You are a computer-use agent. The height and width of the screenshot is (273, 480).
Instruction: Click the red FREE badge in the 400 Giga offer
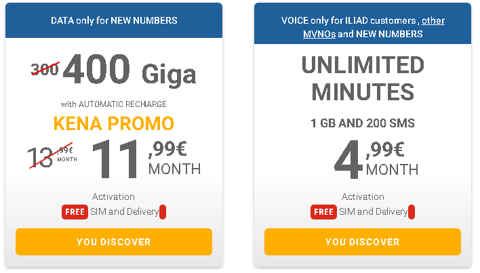pyautogui.click(x=75, y=212)
